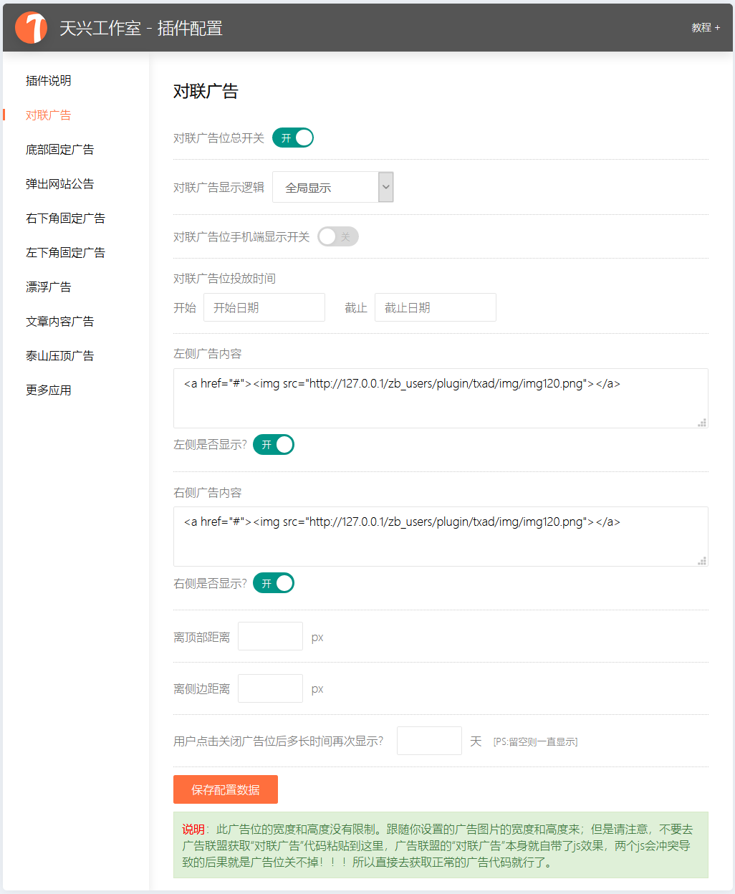The width and height of the screenshot is (735, 894).
Task: Open the 插件说明 sidebar item
Action: 49,81
